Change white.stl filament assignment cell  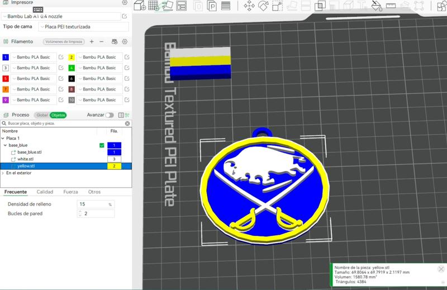tap(114, 159)
